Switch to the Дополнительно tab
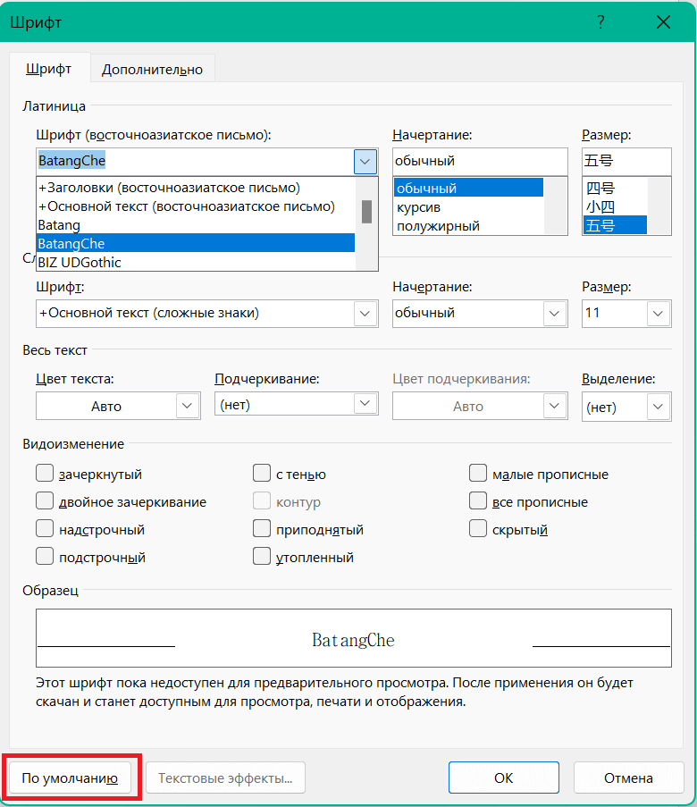The image size is (697, 807). click(x=152, y=68)
